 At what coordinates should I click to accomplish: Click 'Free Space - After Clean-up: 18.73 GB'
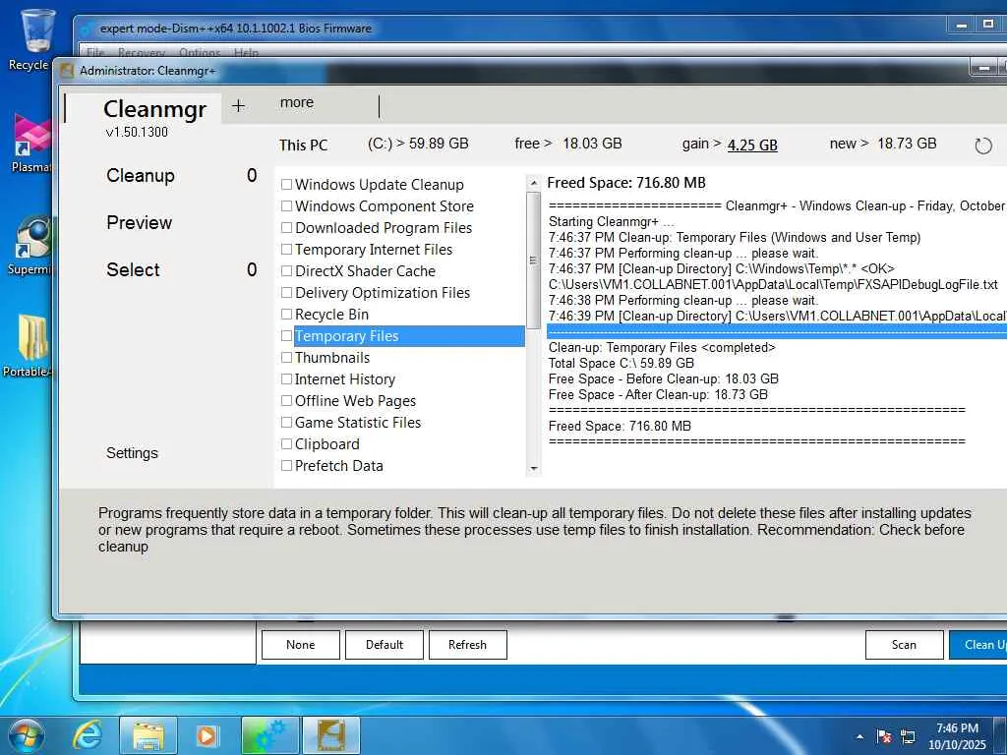658,395
